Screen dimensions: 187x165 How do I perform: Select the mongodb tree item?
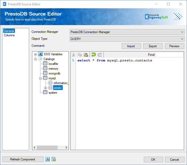[x=54, y=73]
